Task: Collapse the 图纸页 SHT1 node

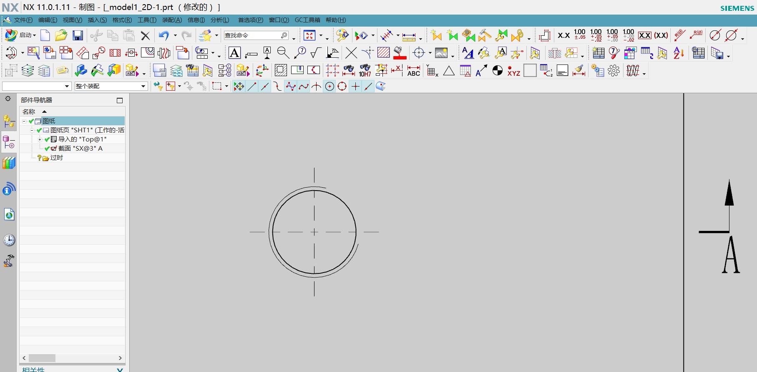Action: click(32, 130)
